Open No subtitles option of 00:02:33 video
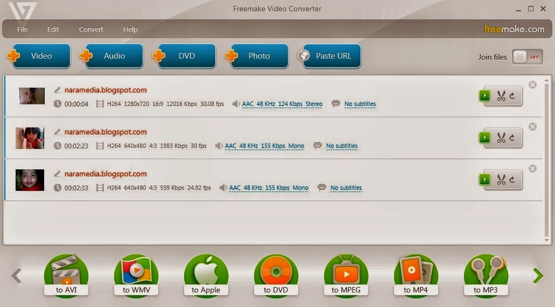The width and height of the screenshot is (555, 307). click(x=346, y=188)
